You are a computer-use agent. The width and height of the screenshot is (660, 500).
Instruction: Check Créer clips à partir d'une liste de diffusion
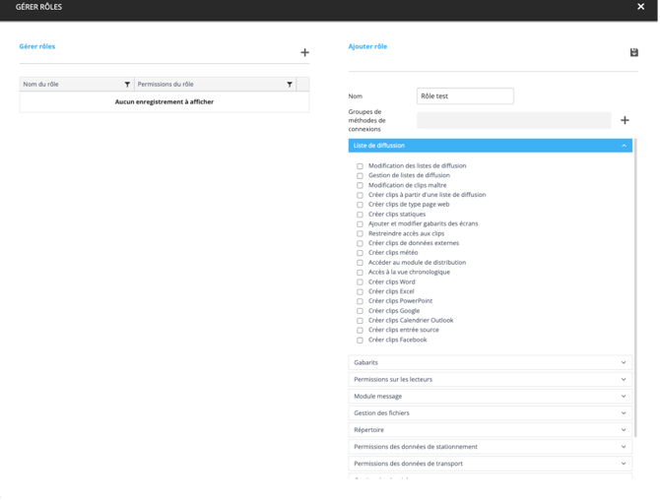click(360, 195)
